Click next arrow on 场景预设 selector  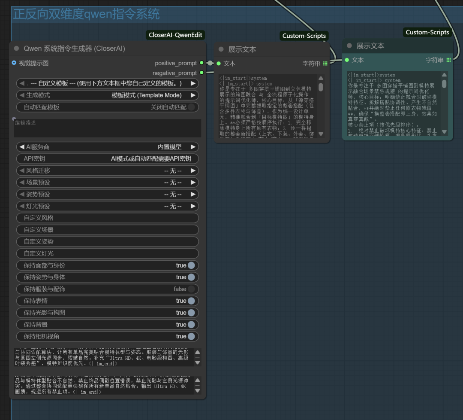(x=193, y=183)
